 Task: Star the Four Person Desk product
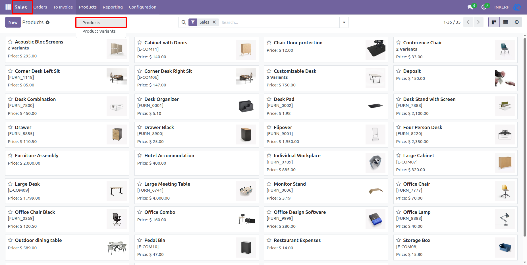coord(399,127)
